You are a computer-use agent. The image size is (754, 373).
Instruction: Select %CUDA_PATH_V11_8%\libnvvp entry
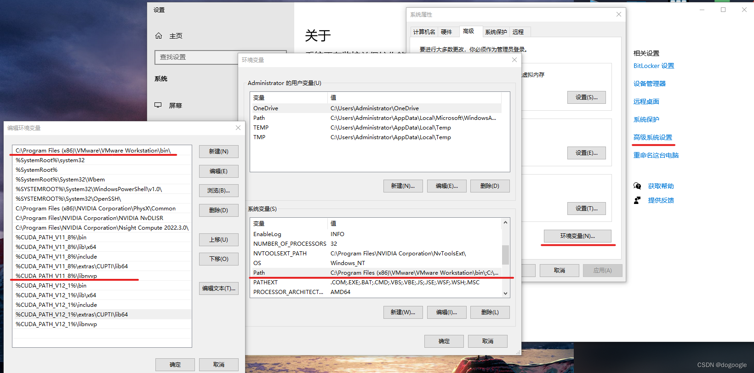coord(102,276)
